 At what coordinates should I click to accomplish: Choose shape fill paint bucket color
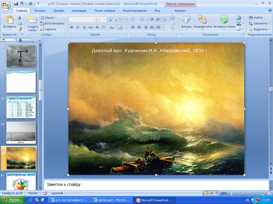click(x=239, y=17)
